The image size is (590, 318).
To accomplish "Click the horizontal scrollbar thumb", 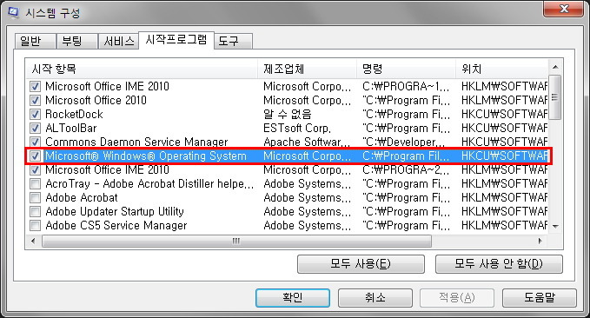I will (236, 241).
